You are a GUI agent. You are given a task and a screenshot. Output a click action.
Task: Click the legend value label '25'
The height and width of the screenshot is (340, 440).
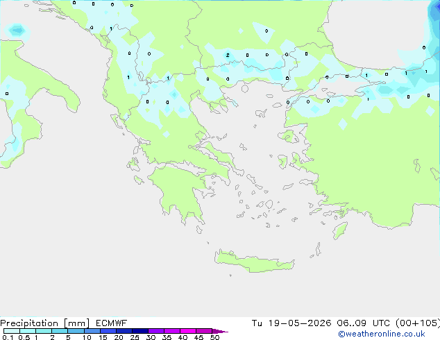[135, 337]
